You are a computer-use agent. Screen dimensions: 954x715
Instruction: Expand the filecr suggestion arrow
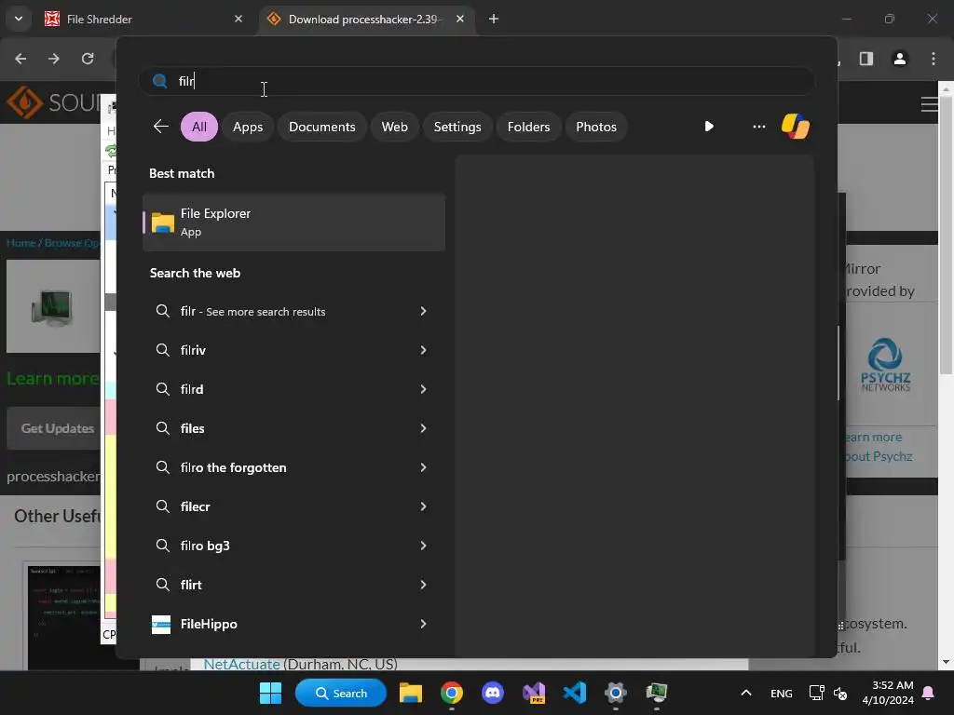point(424,506)
